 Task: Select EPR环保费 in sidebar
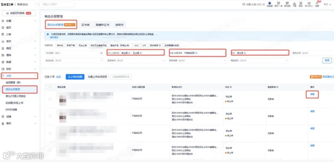click(11, 110)
